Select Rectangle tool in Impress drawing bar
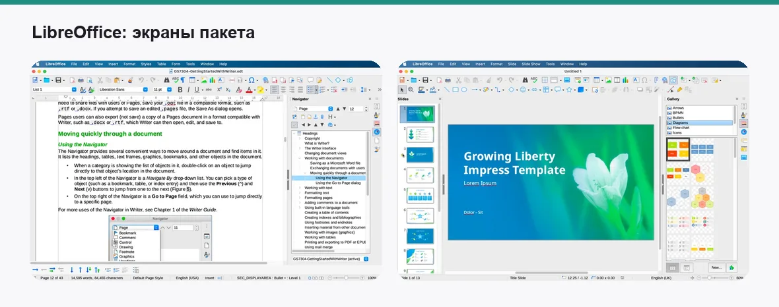 (456, 90)
